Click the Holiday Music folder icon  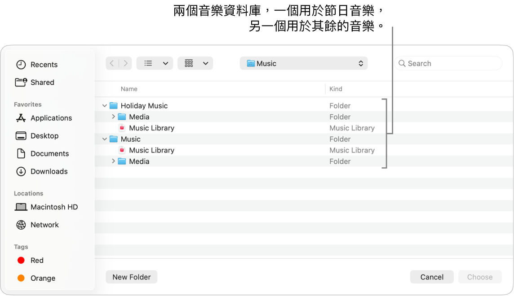point(113,106)
